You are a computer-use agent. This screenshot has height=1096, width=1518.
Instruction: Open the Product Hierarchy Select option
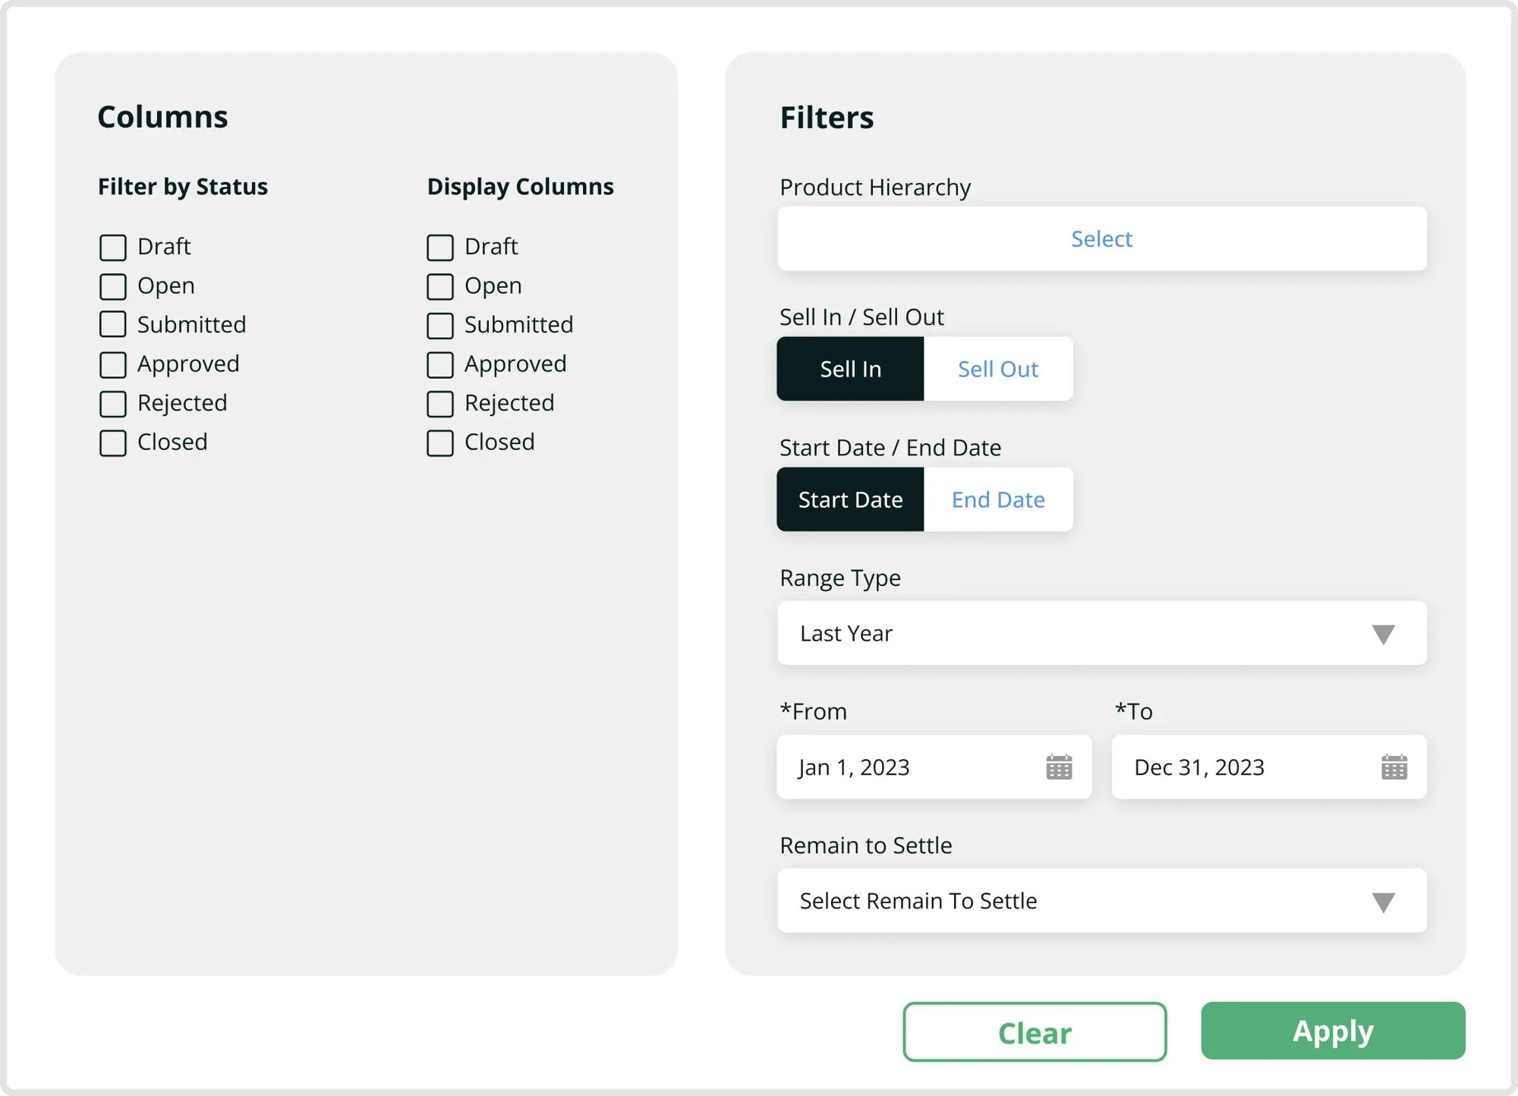(1101, 238)
